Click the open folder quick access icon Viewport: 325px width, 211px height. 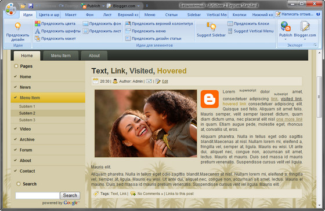pos(23,6)
